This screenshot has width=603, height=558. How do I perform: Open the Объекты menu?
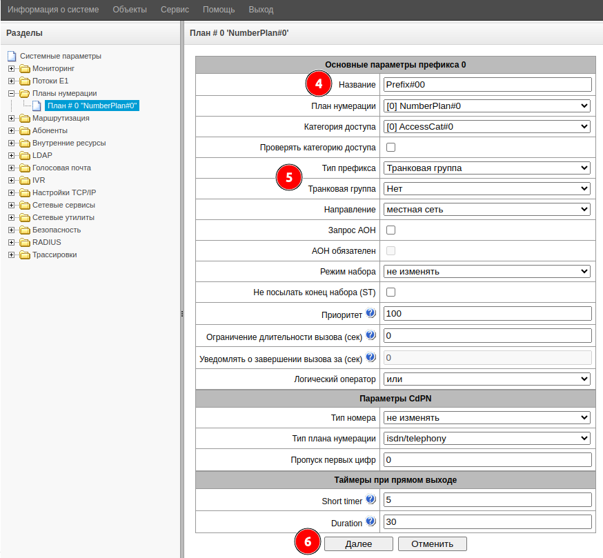point(129,10)
